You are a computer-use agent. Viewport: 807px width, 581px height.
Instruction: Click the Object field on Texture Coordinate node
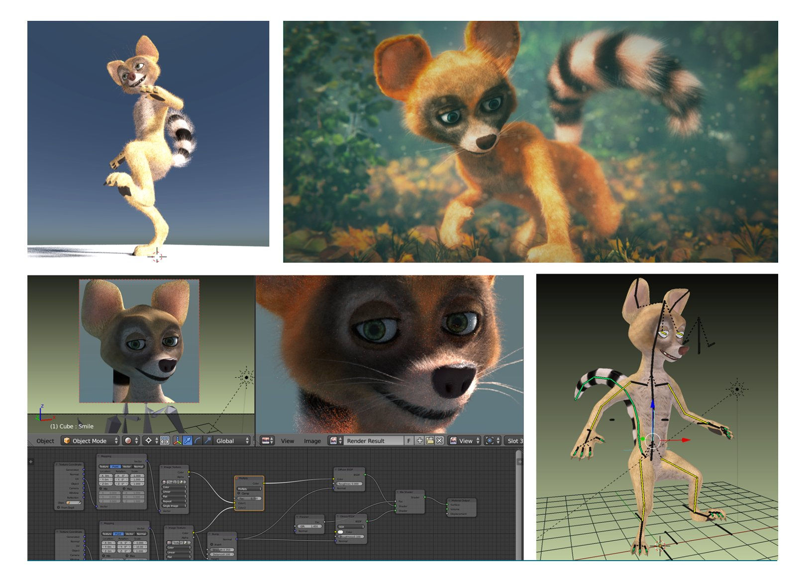[74, 502]
